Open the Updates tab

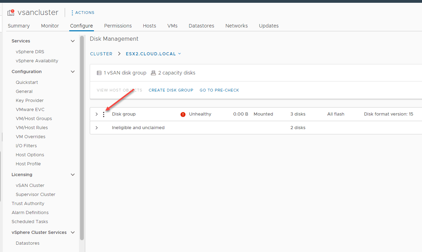[269, 26]
